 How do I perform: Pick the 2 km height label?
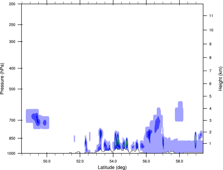210,132
